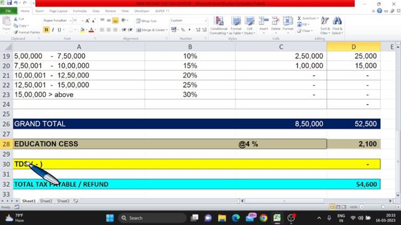This screenshot has height=225, width=401.
Task: Open Format as Table gallery
Action: pyautogui.click(x=236, y=26)
